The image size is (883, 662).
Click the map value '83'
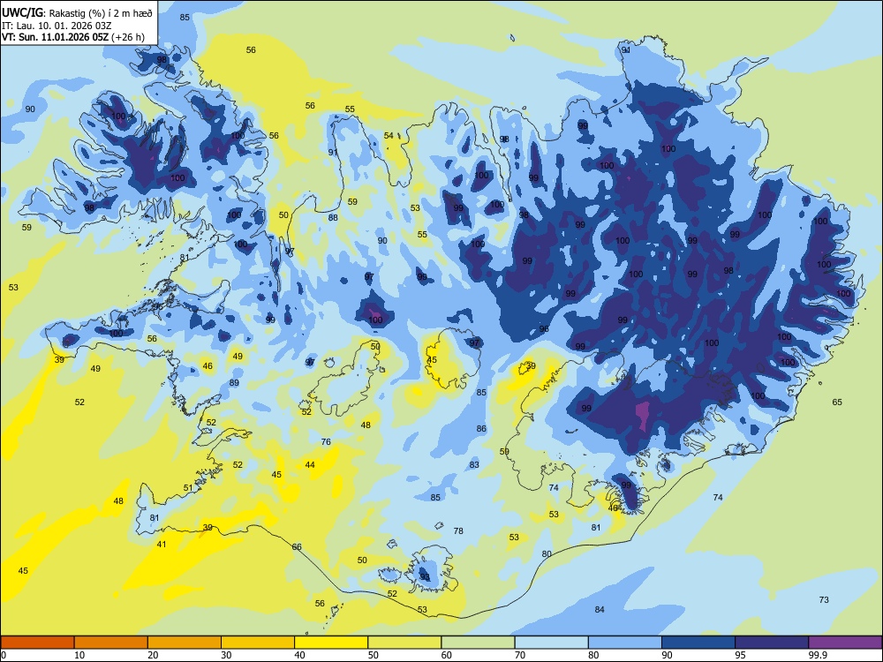click(475, 465)
